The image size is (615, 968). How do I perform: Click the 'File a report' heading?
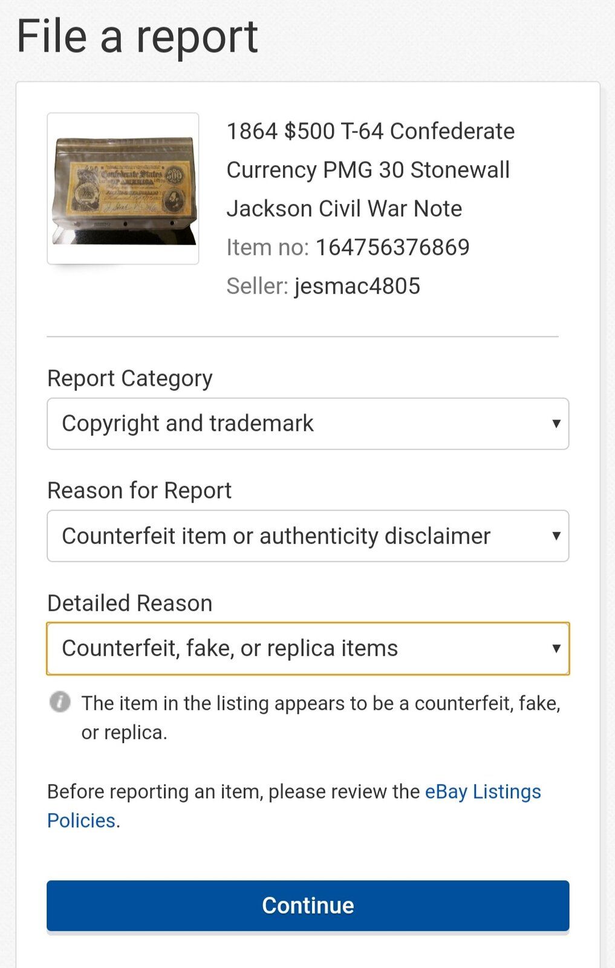pos(137,37)
